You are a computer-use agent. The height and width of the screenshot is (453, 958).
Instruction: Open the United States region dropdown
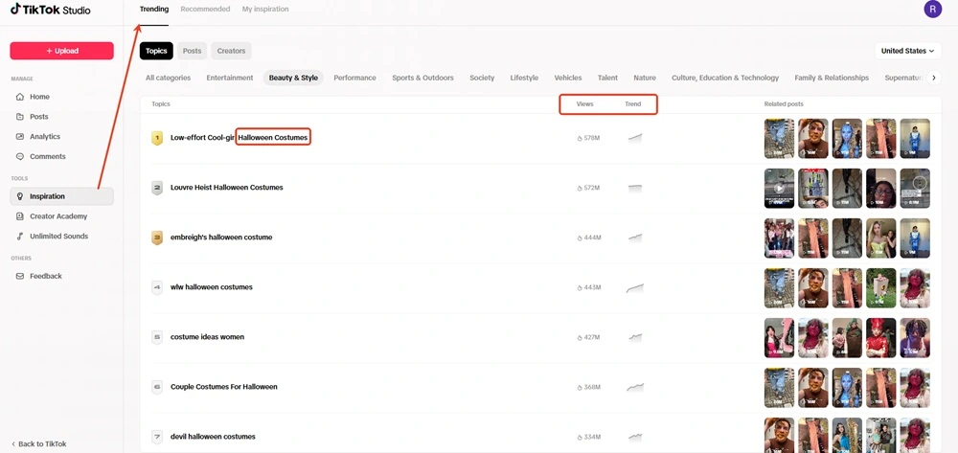pyautogui.click(x=907, y=51)
